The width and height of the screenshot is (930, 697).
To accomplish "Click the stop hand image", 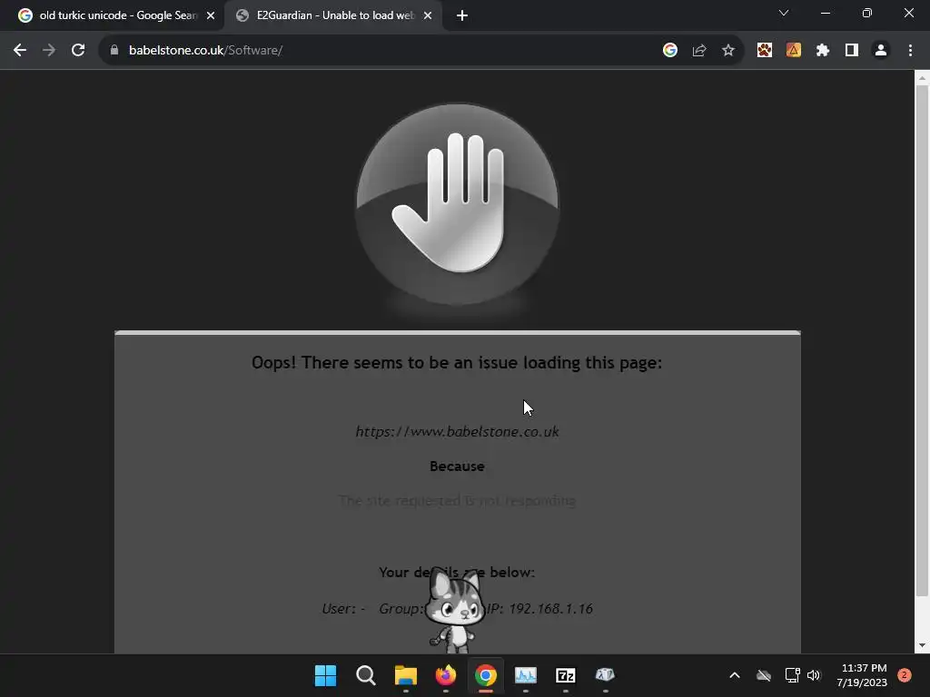I will pos(457,203).
